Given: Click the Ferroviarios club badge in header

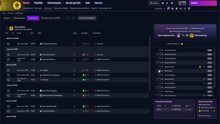Looking at the screenshot, I should [17, 5].
